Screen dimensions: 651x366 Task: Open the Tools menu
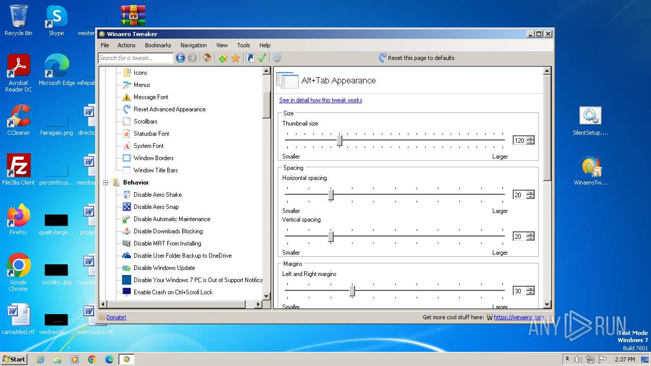pos(244,45)
